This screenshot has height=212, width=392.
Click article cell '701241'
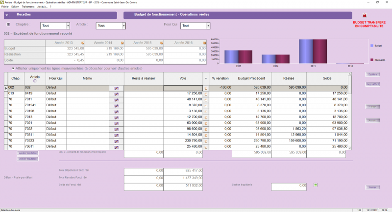point(35,105)
